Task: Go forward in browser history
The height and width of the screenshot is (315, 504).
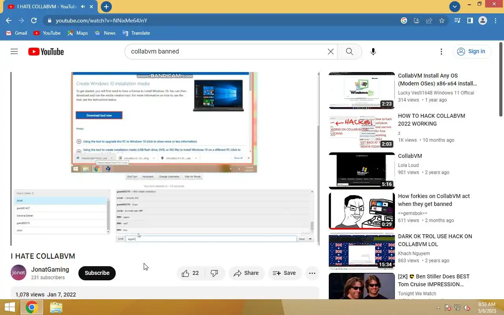Action: (21, 20)
